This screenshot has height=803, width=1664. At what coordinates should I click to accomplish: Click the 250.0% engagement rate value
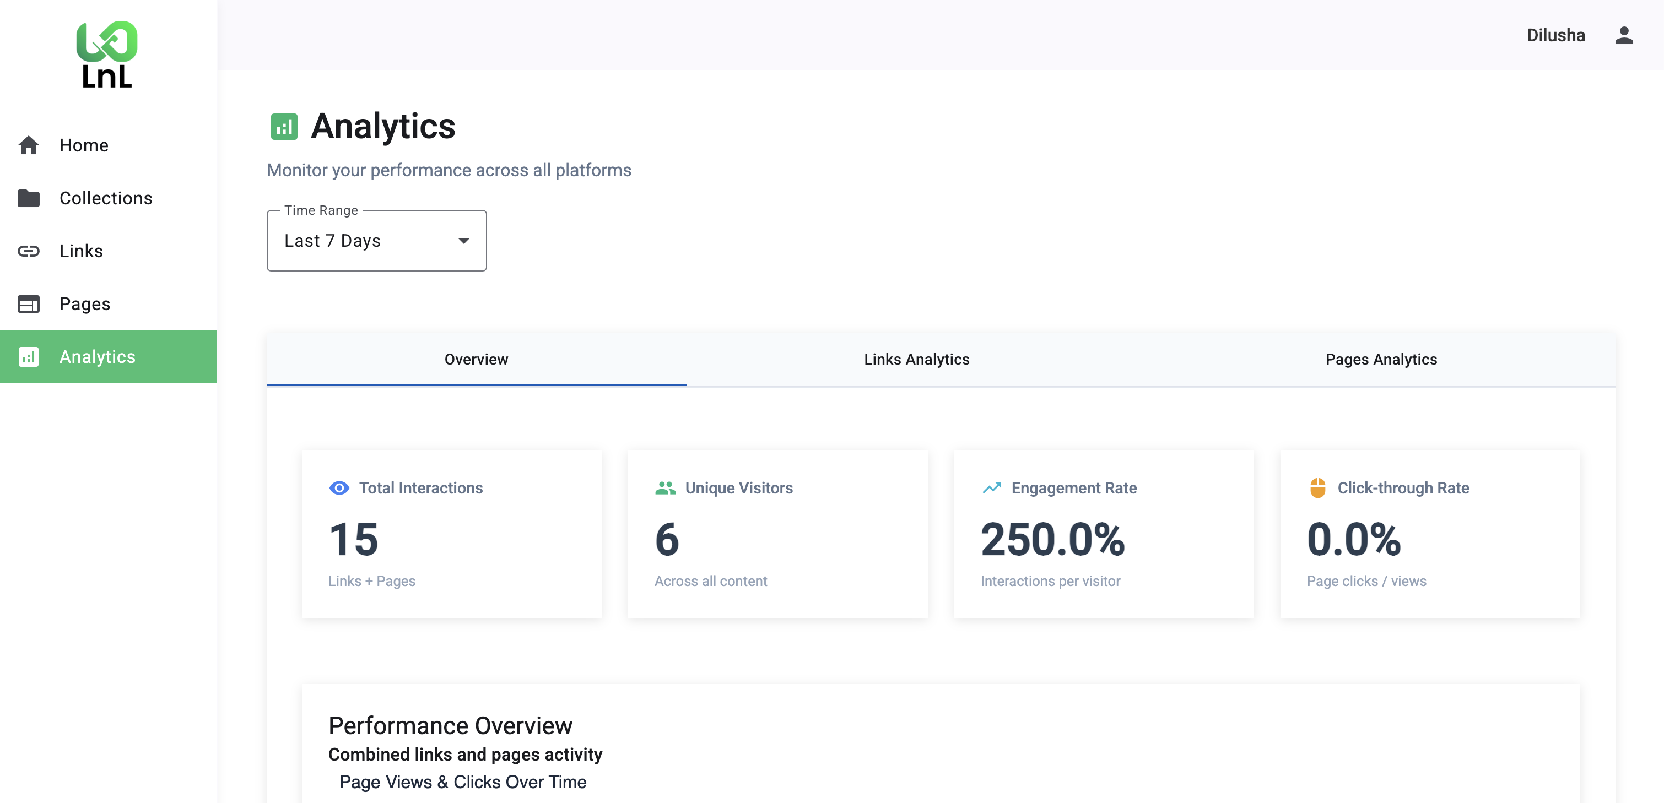1052,539
